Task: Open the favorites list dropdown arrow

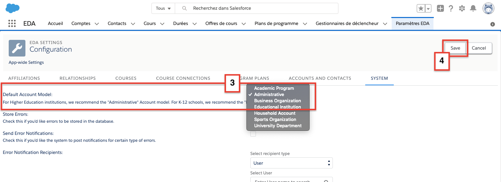Action: tap(428, 8)
